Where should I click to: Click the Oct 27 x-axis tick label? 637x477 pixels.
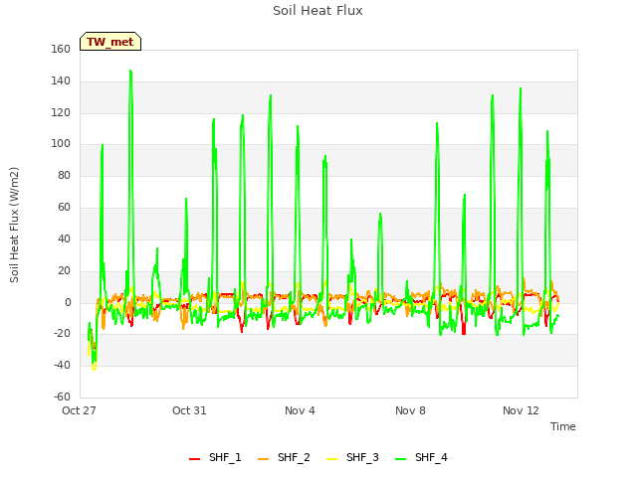tap(79, 410)
